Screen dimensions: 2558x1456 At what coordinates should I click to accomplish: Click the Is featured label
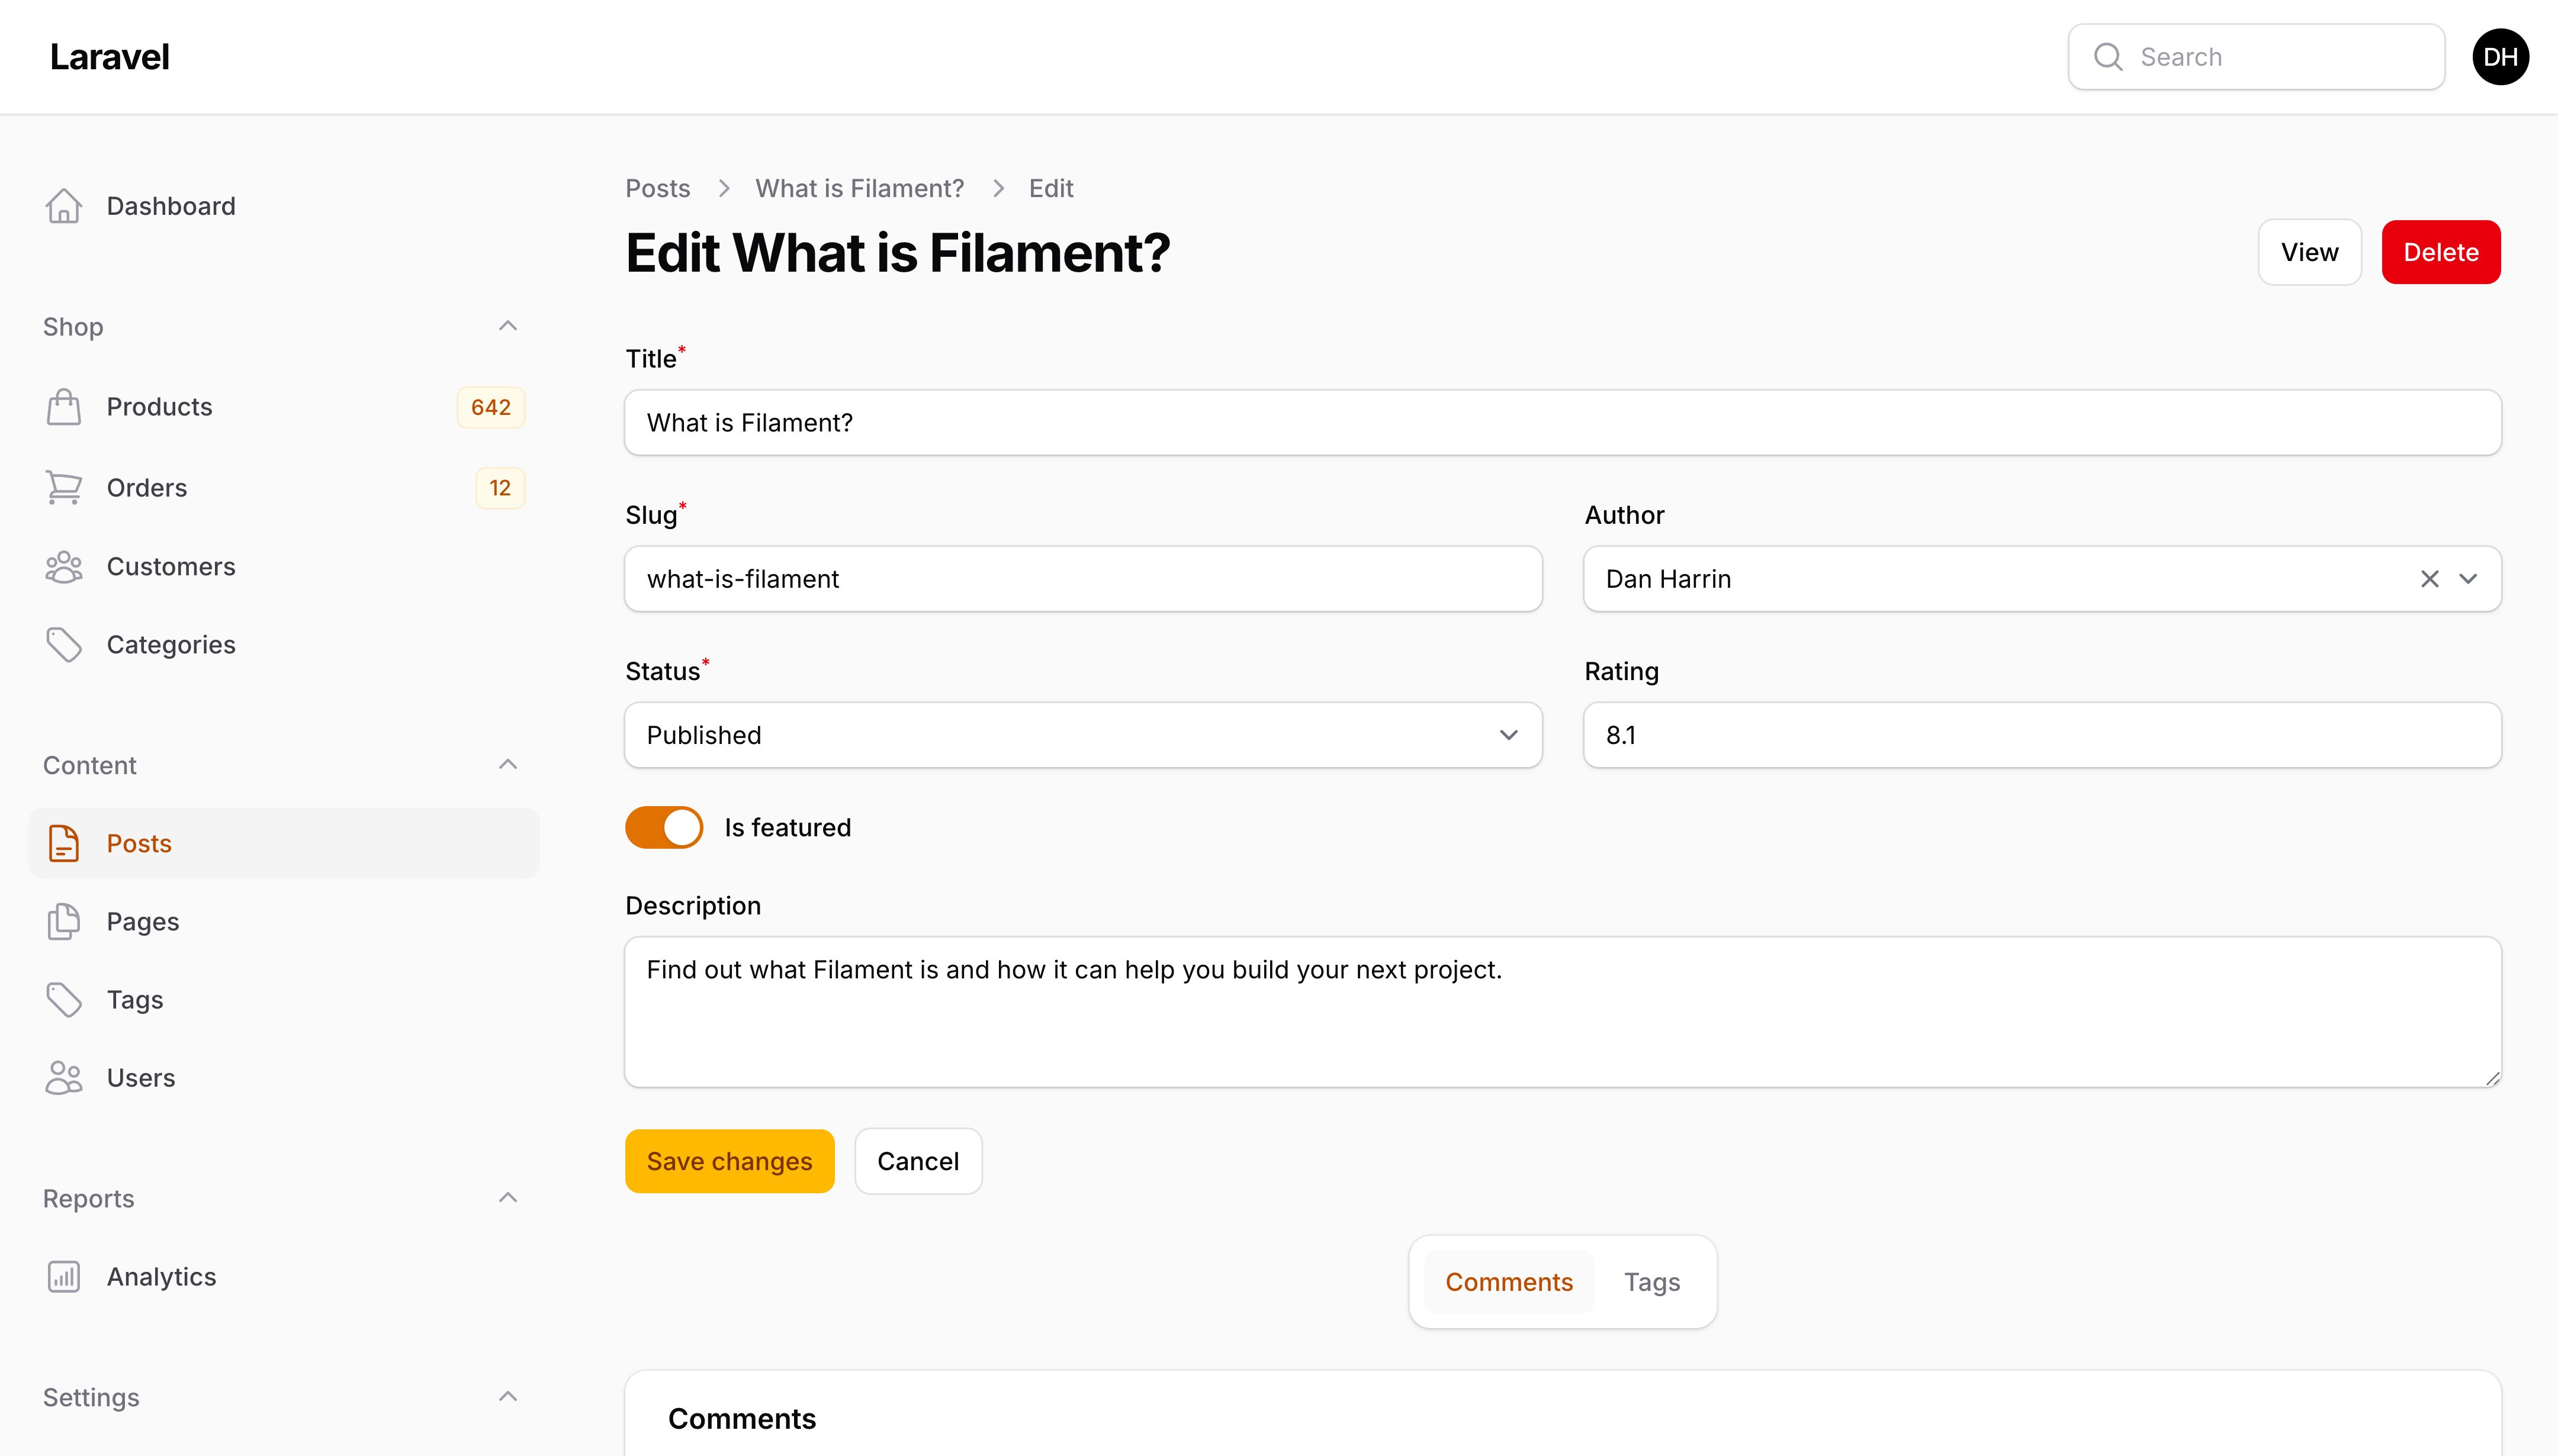(788, 827)
